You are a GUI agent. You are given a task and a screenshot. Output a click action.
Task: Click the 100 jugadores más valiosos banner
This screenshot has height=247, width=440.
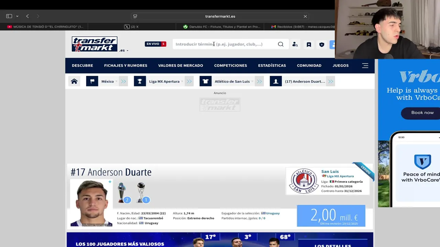pos(220,240)
